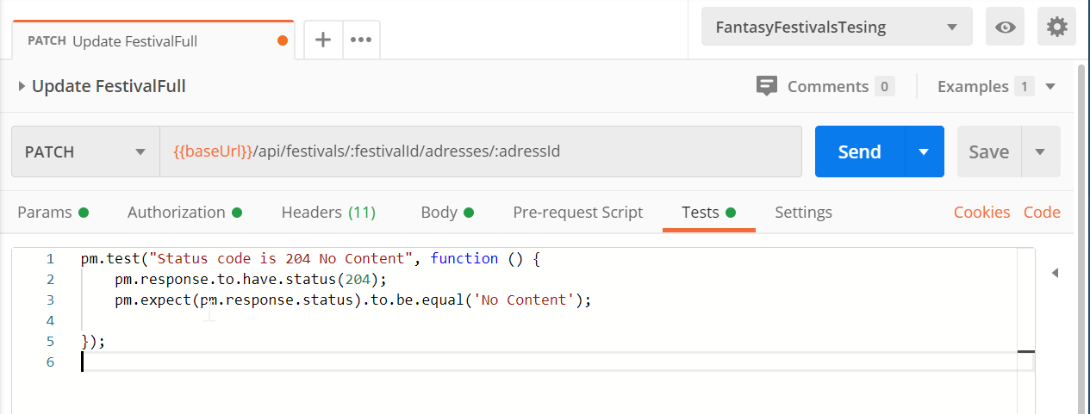The image size is (1090, 414).
Task: Click the three-dots tab options icon
Action: (361, 40)
